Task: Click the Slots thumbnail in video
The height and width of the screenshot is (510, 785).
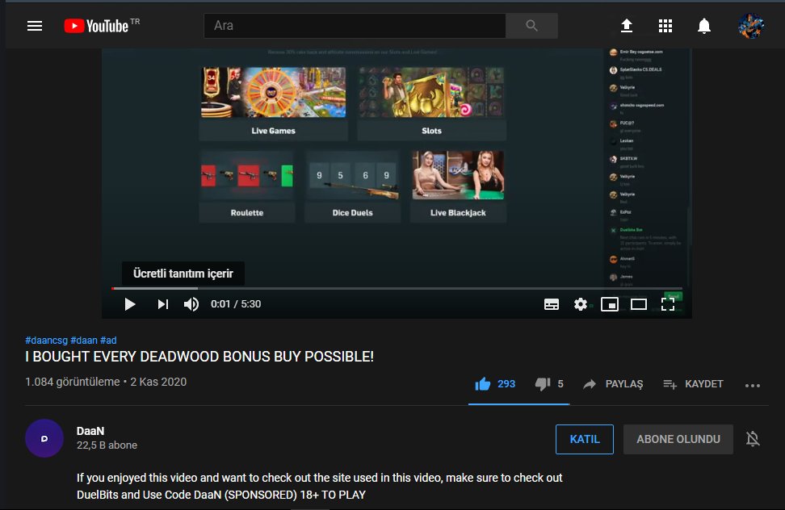Action: pyautogui.click(x=431, y=93)
